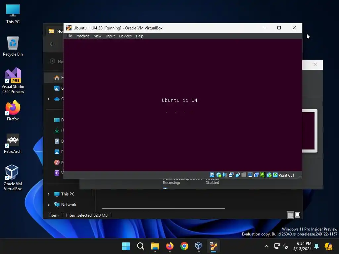Open taskbar Search

coord(140,246)
